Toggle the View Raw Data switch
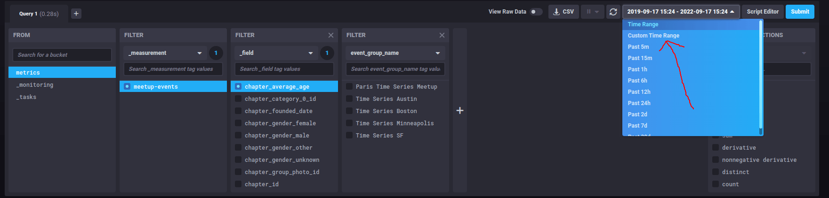829x198 pixels. 536,12
